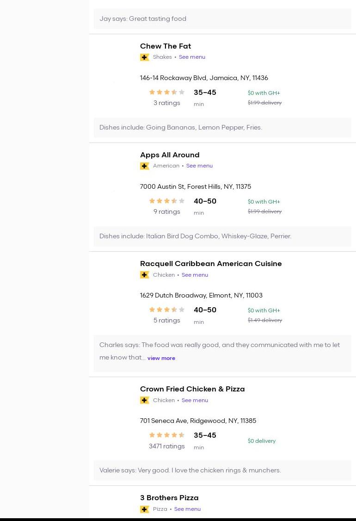The height and width of the screenshot is (521, 356).
Task: Open See menu for Crown Fried Chicken & Pizza
Action: pyautogui.click(x=195, y=400)
